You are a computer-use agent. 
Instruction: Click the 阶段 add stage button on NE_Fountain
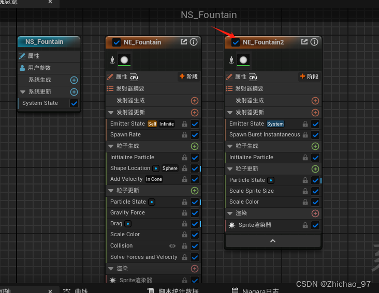(x=189, y=76)
